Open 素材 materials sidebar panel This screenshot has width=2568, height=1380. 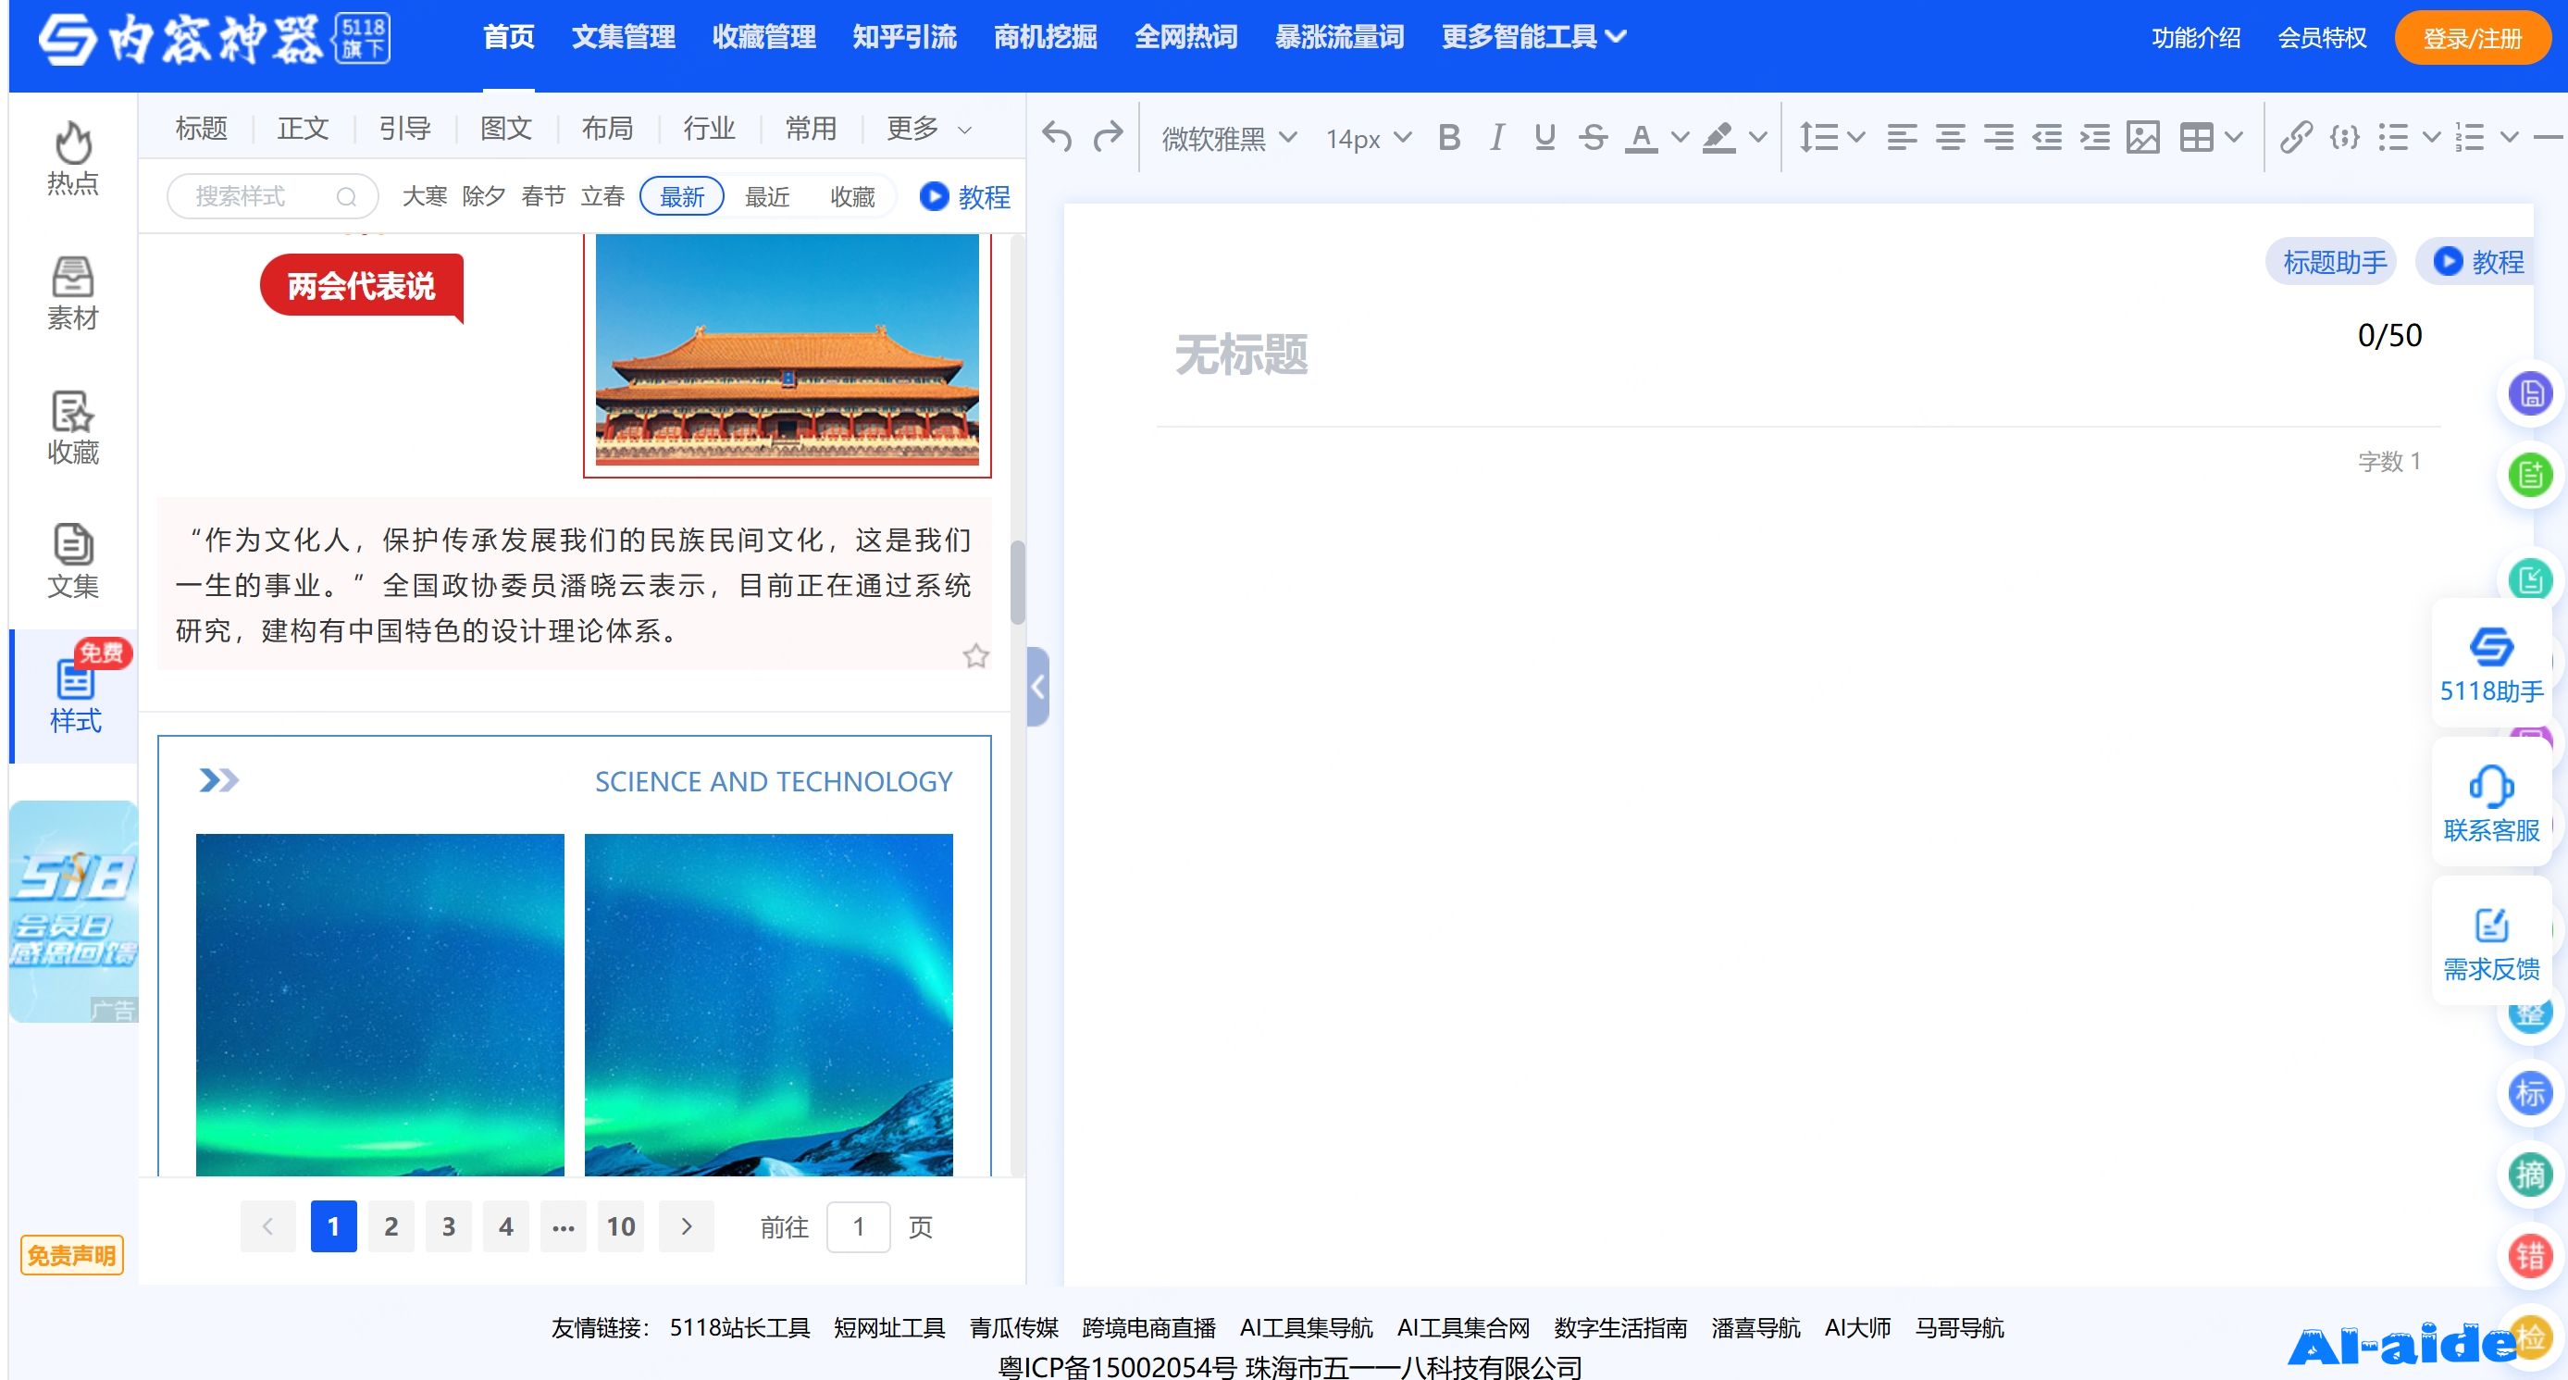pyautogui.click(x=73, y=293)
